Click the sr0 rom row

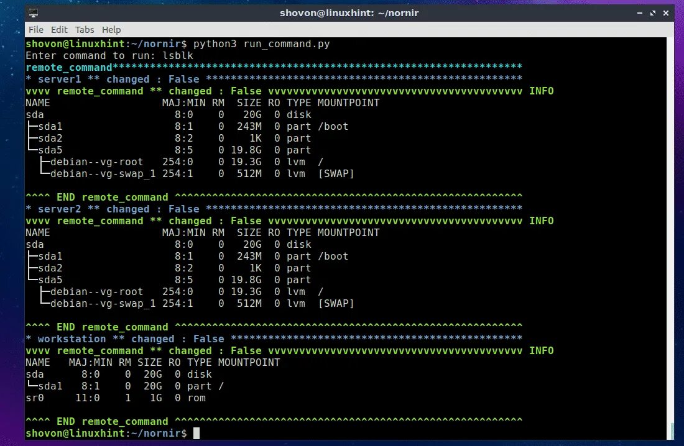point(116,398)
